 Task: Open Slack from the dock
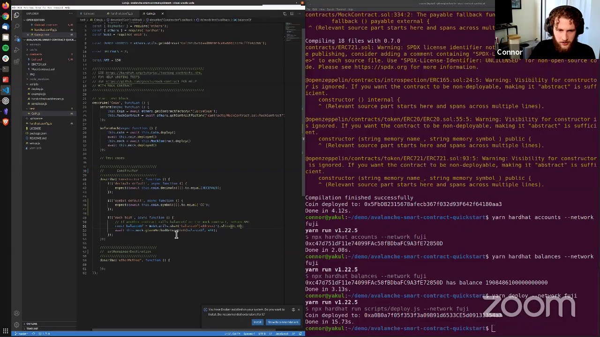(5, 59)
